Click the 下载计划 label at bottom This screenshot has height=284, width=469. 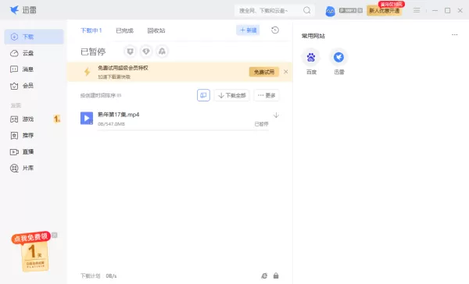(x=91, y=275)
